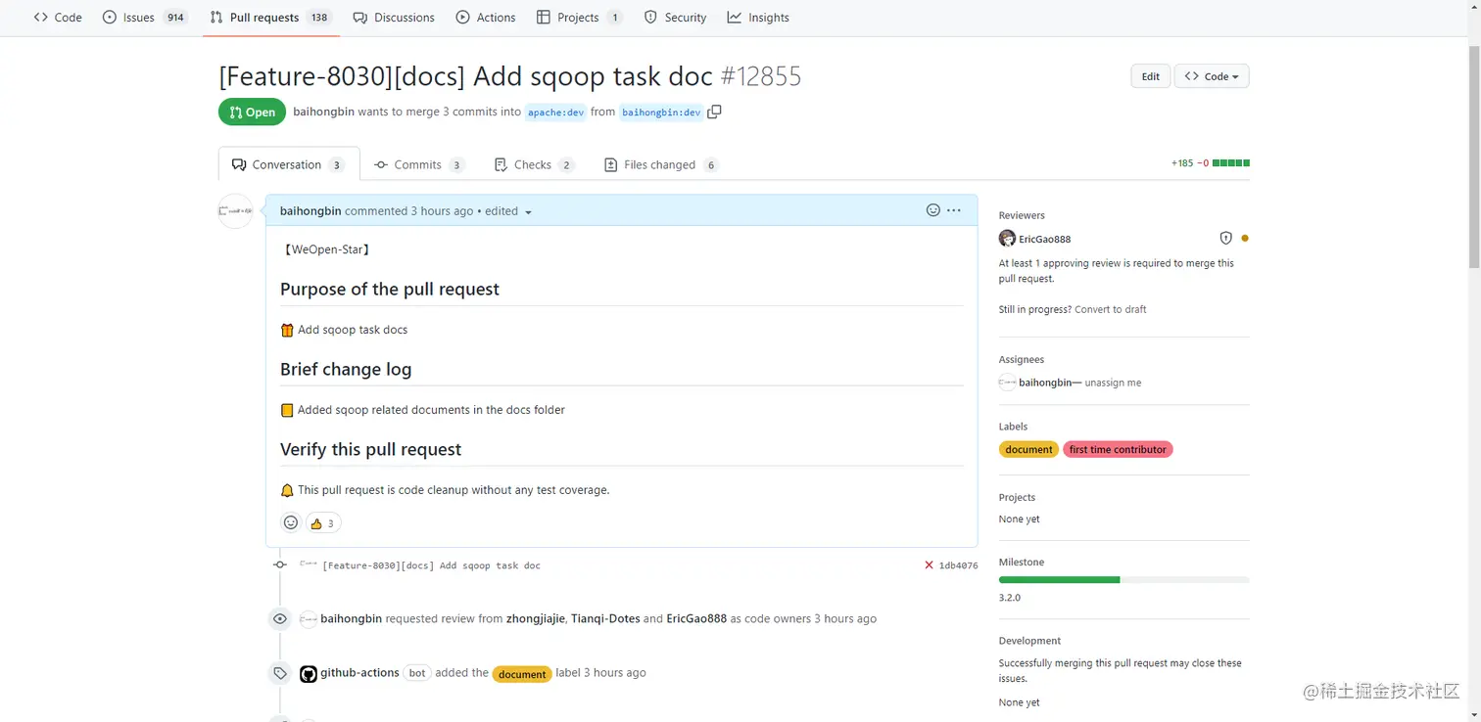Switch to the Files changed tab
The width and height of the screenshot is (1481, 722).
pos(660,164)
